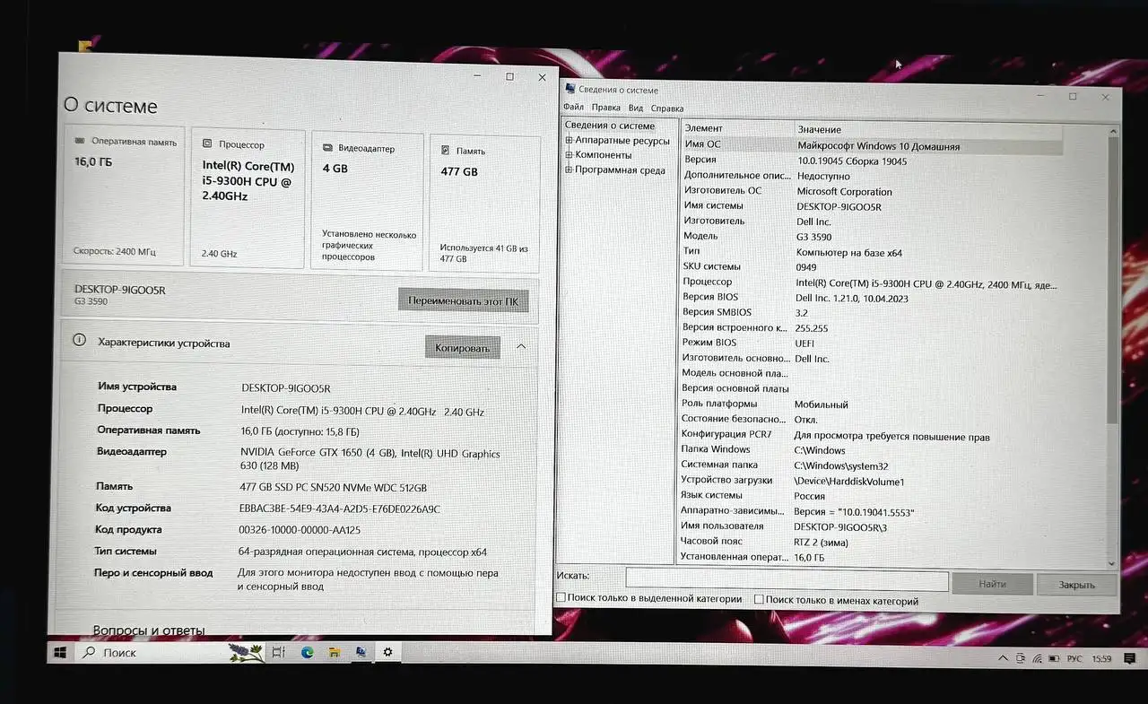Open Task View from the taskbar

279,653
